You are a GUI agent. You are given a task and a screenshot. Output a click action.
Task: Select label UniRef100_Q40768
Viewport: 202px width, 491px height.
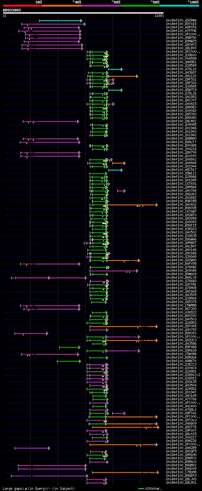[x=181, y=191]
